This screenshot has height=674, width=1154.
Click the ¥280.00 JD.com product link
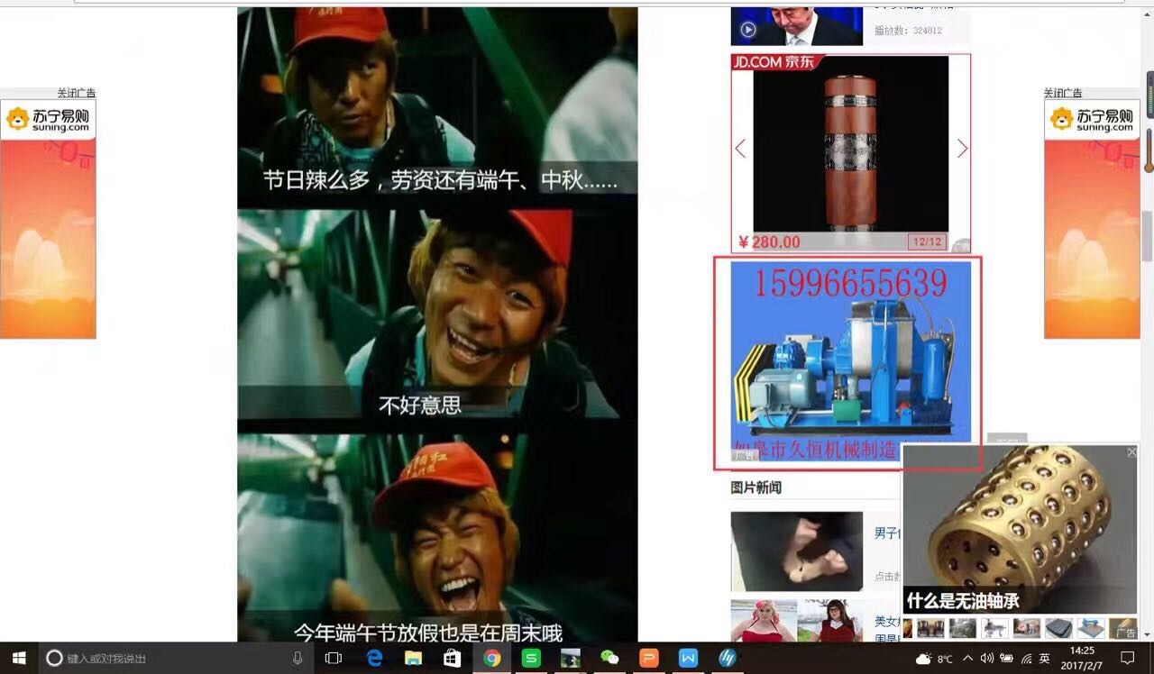tap(772, 241)
